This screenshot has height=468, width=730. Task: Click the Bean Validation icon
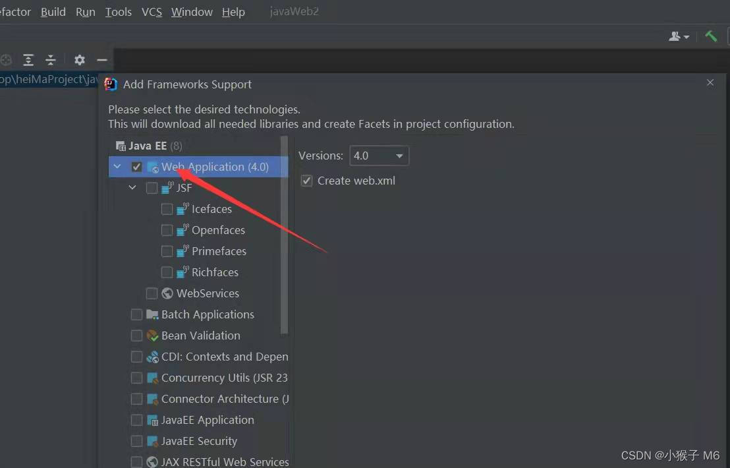(152, 336)
